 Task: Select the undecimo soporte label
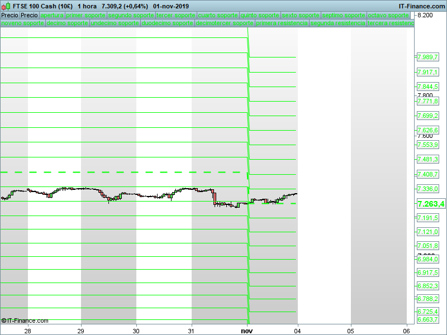[x=115, y=23]
